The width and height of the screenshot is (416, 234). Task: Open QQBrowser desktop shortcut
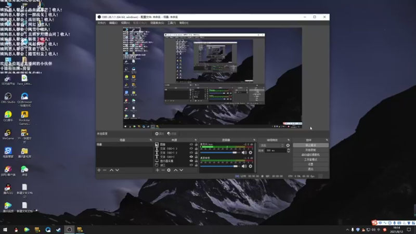pyautogui.click(x=24, y=100)
